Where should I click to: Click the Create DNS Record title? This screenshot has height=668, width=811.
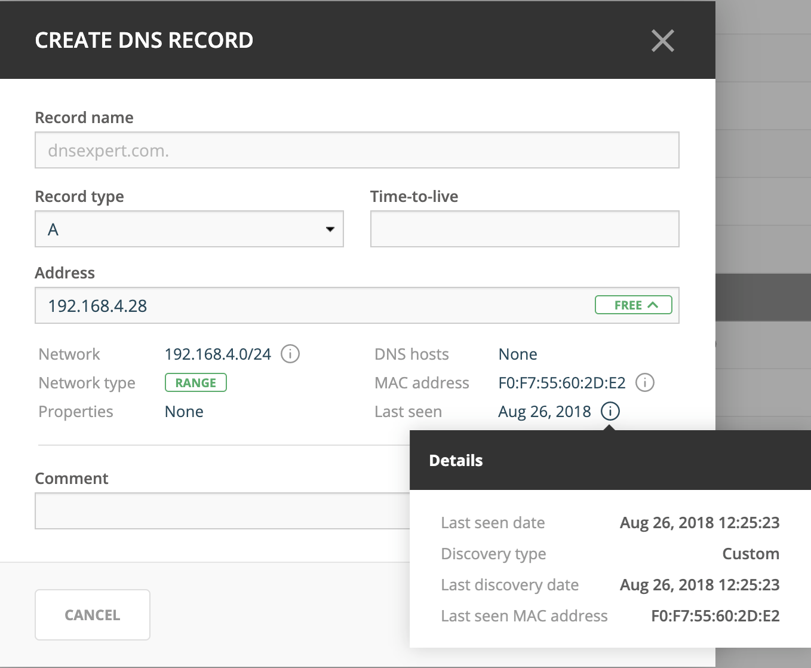click(x=144, y=40)
